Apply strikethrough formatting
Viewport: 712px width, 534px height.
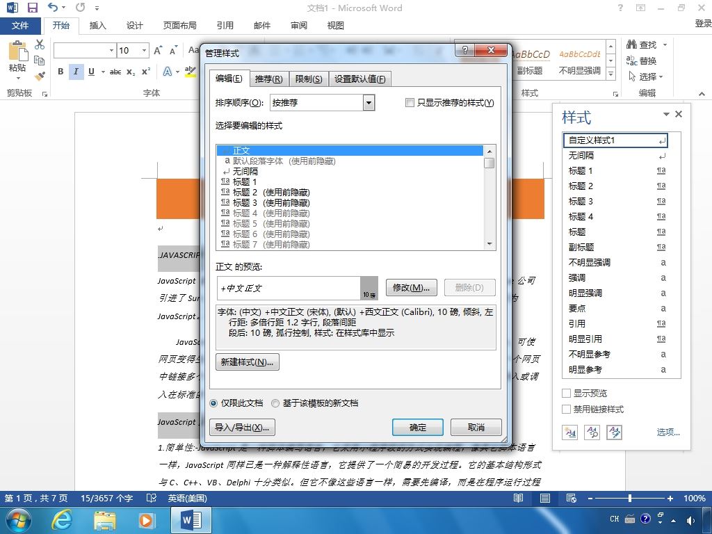pyautogui.click(x=115, y=72)
